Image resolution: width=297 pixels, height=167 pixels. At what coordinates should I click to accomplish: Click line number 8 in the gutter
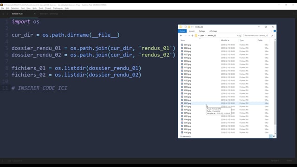(7, 68)
